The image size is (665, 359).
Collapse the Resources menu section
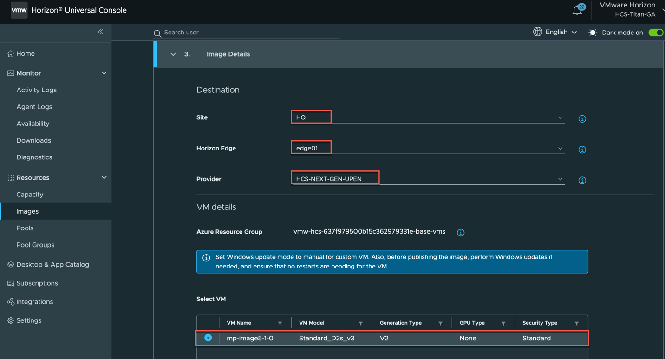click(x=104, y=178)
